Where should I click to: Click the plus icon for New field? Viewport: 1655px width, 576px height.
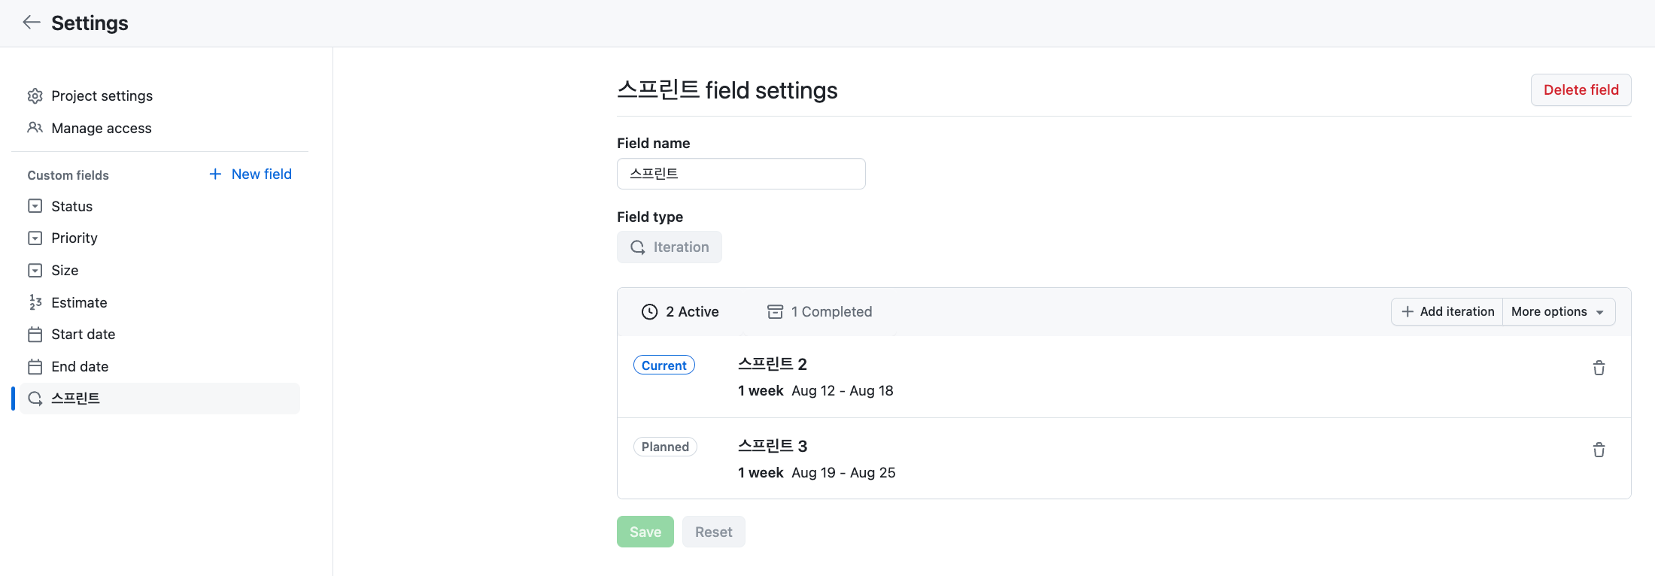point(215,174)
